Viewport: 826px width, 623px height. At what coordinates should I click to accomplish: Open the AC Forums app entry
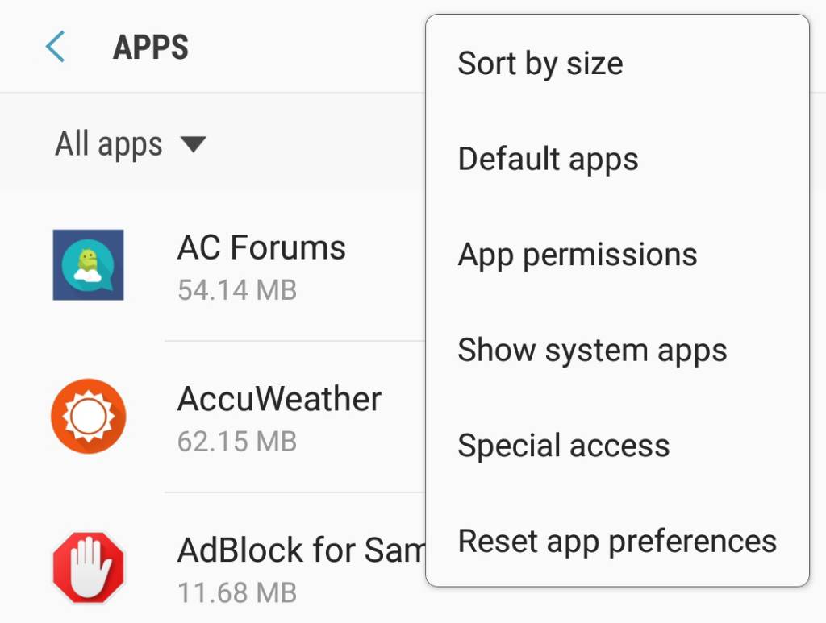click(x=213, y=266)
